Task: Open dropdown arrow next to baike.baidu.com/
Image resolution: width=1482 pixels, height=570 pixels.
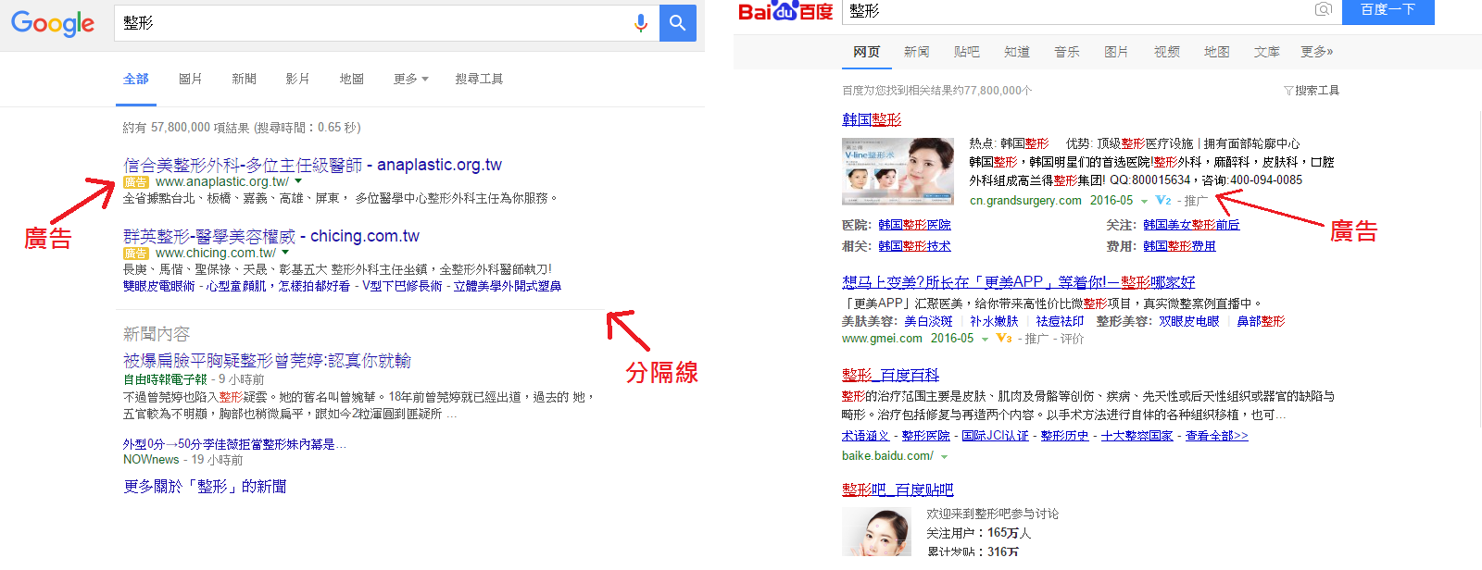Action: [x=945, y=456]
